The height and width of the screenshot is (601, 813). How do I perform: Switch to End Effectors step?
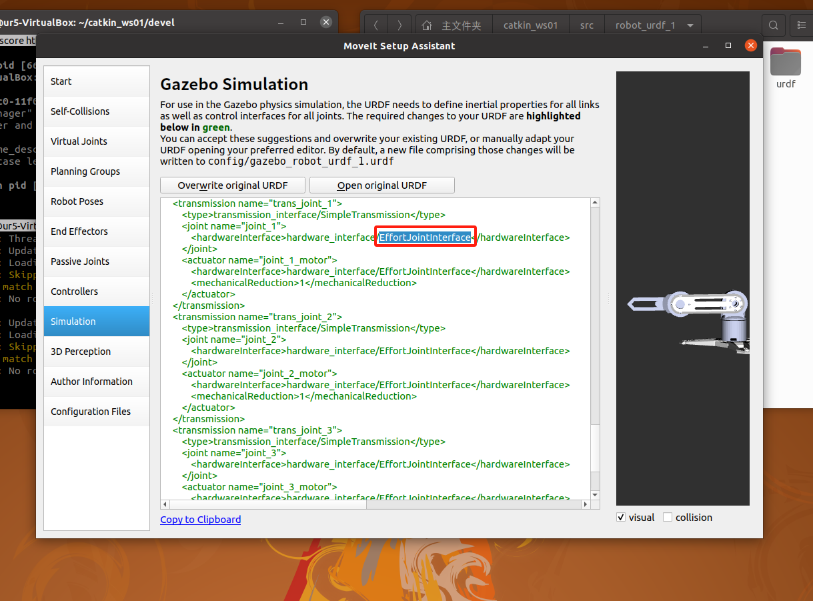pyautogui.click(x=97, y=231)
